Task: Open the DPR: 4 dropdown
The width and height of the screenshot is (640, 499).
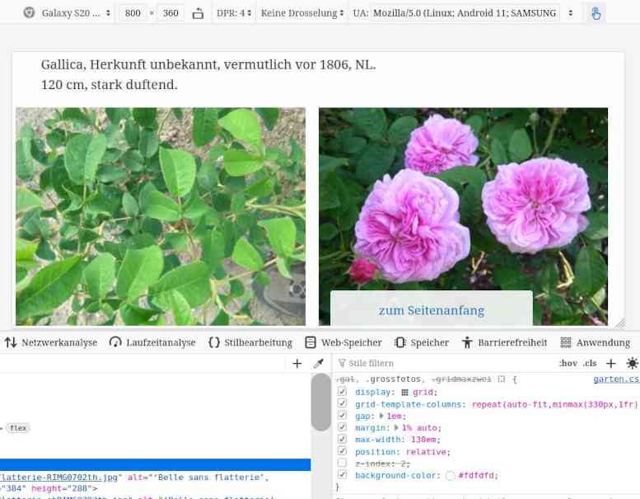Action: pos(234,13)
